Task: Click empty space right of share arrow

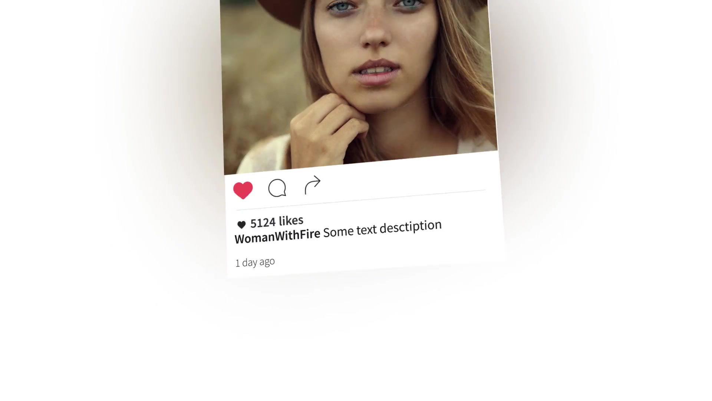Action: click(404, 178)
